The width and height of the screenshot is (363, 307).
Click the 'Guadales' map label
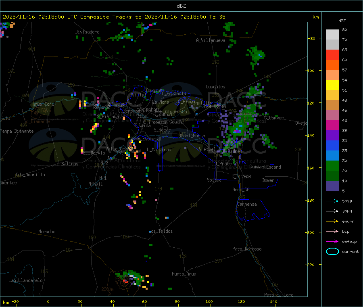coord(215,87)
